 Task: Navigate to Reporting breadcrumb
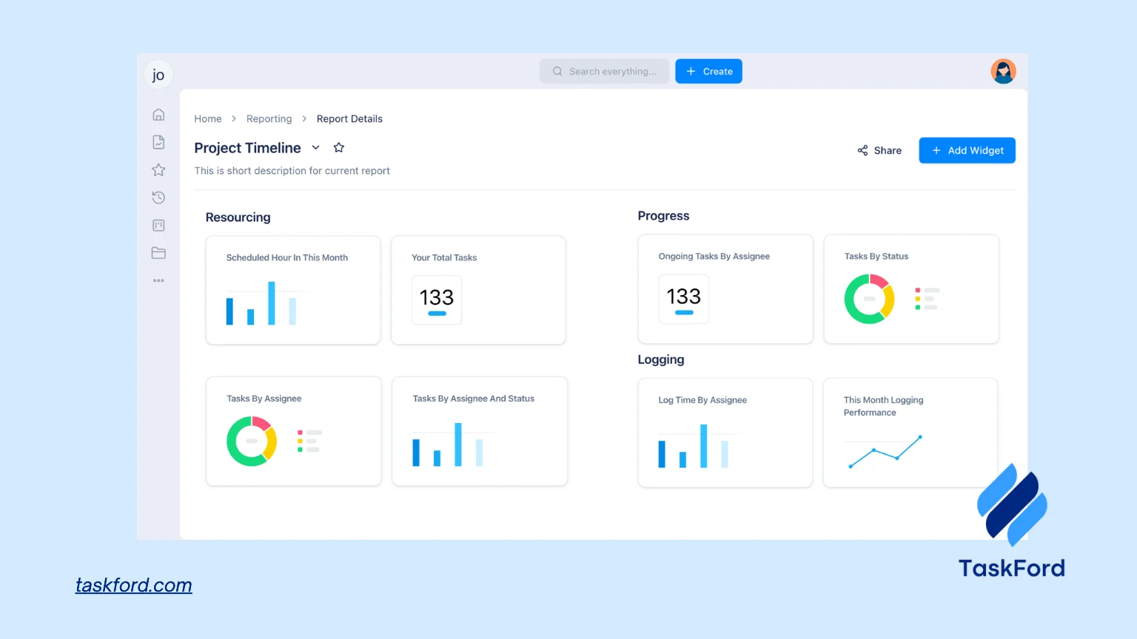point(269,119)
